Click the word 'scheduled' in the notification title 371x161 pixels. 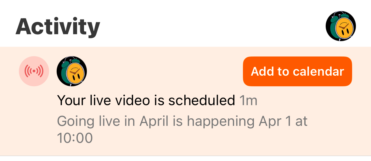pos(202,100)
